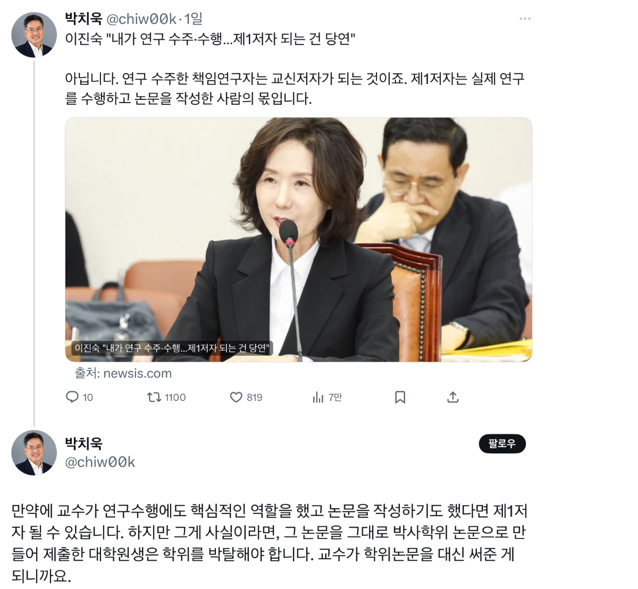The height and width of the screenshot is (589, 638).
Task: Open the 출처: newsis.com source link
Action: coord(123,373)
